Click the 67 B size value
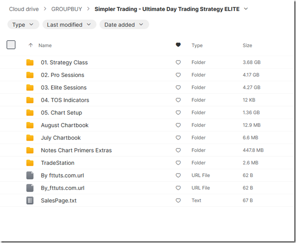The image size is (296, 243). pyautogui.click(x=248, y=201)
